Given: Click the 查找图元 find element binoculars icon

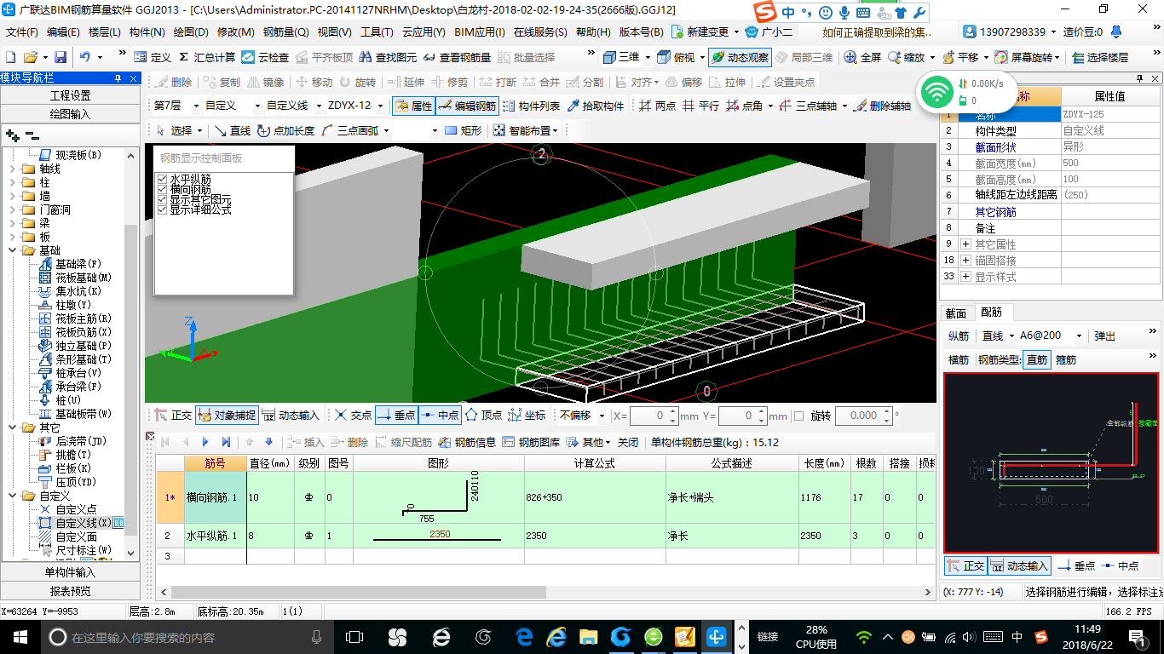Looking at the screenshot, I should click(389, 57).
